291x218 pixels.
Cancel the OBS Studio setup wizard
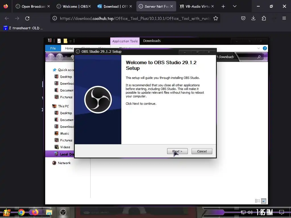[202, 151]
